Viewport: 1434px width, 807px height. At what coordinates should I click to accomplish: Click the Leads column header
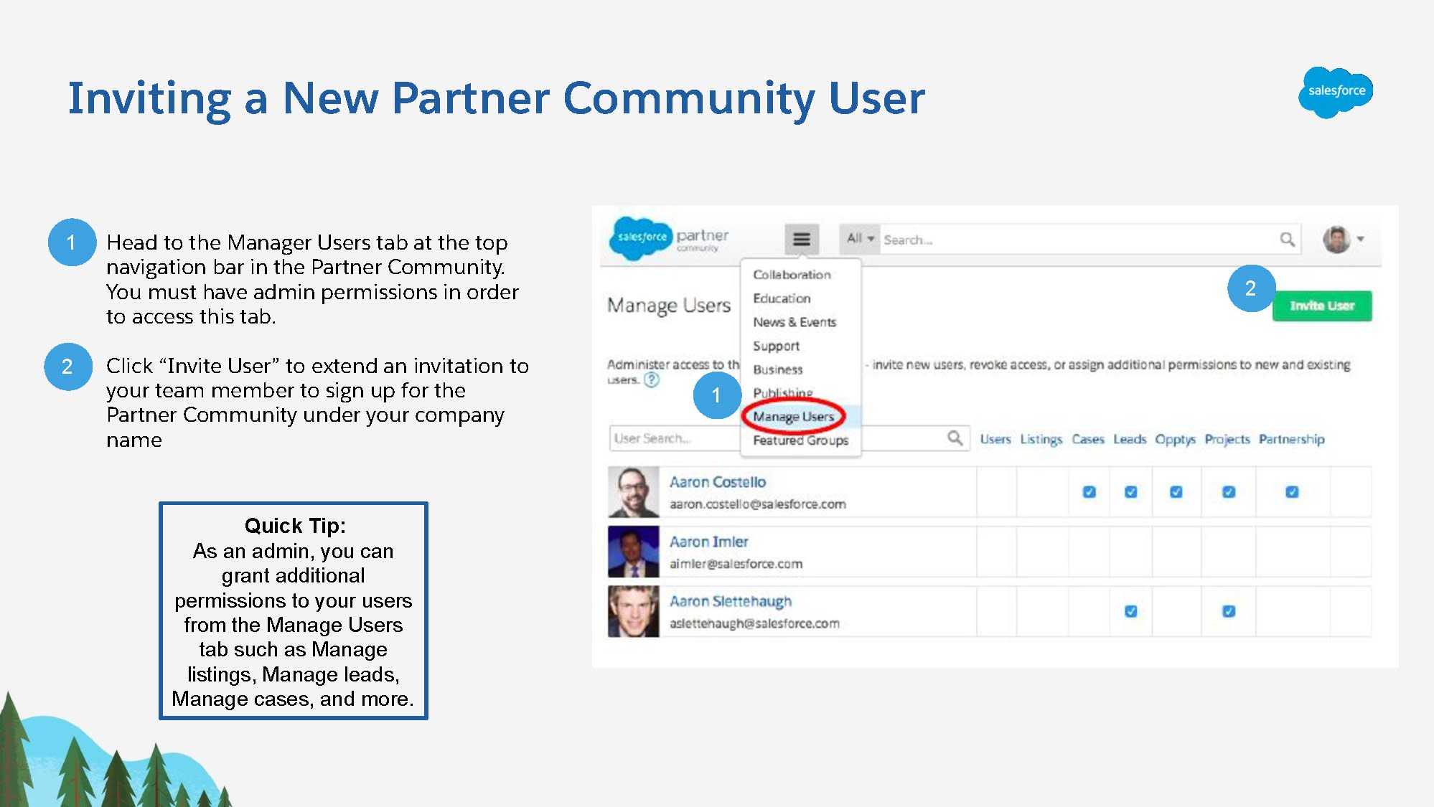(1130, 439)
